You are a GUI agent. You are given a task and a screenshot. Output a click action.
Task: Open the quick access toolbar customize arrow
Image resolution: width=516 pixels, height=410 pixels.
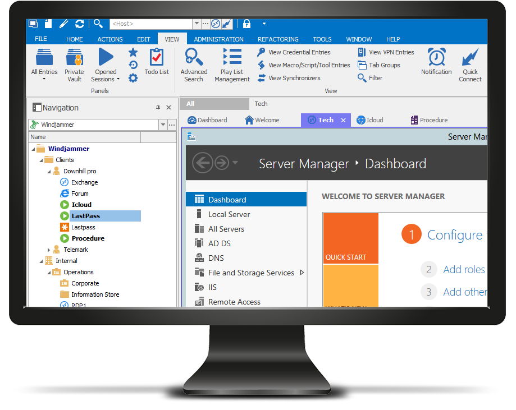(x=264, y=24)
